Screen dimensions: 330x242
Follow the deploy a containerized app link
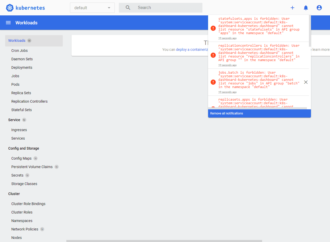192,50
